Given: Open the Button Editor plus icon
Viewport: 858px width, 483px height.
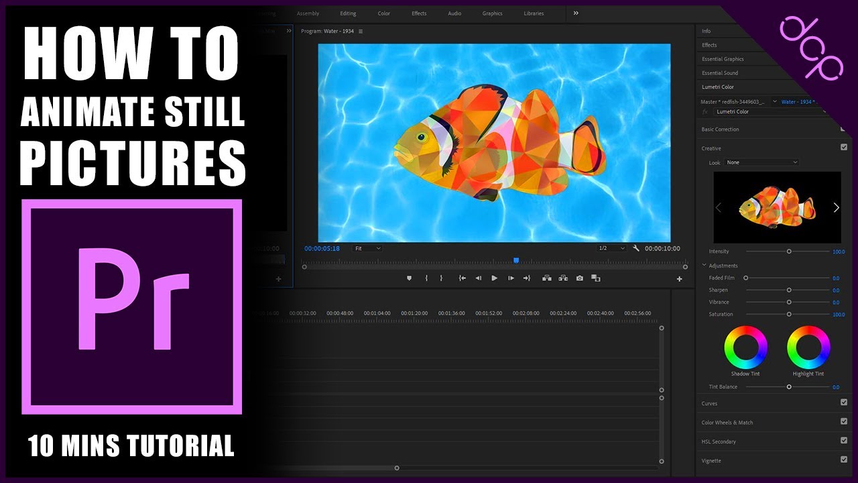Looking at the screenshot, I should pos(679,279).
